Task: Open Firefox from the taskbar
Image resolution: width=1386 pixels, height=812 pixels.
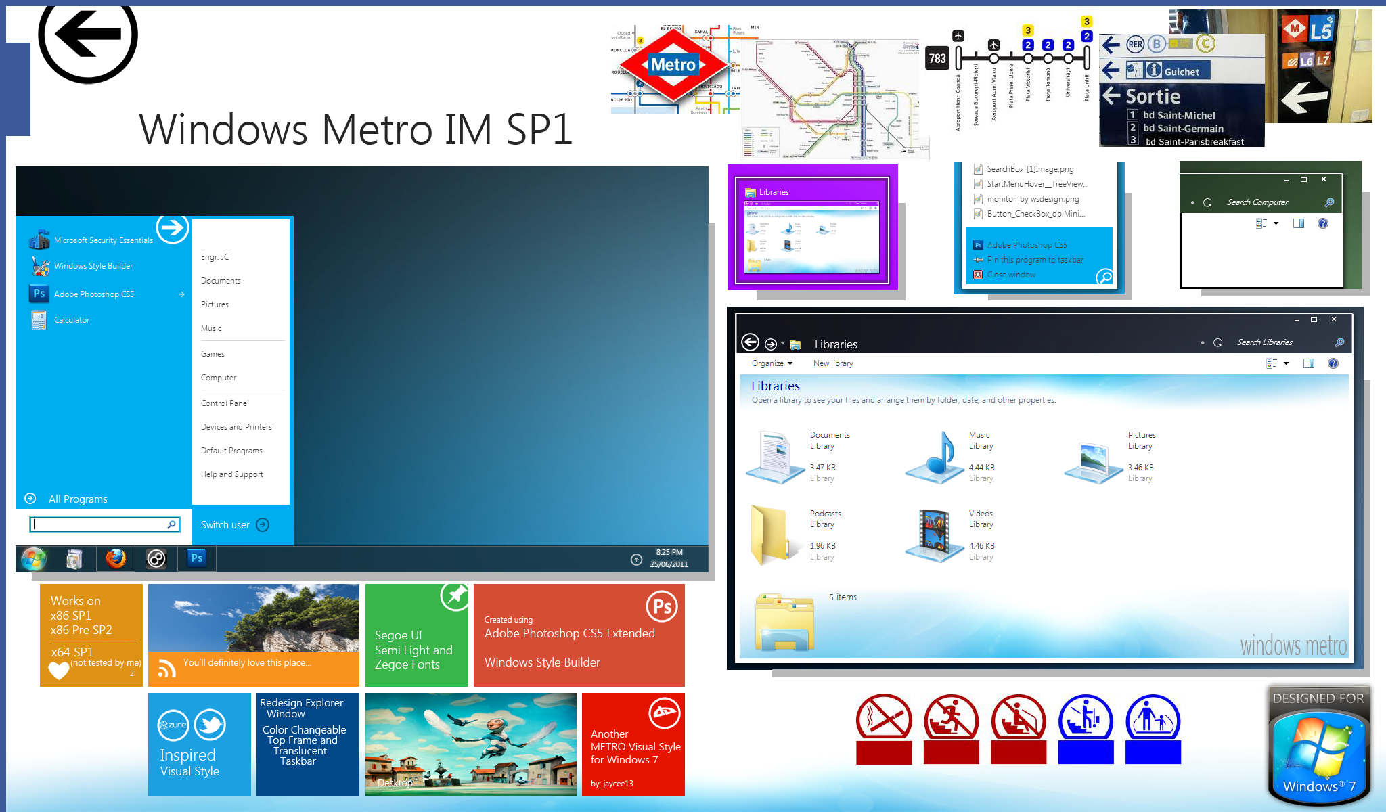Action: [116, 559]
